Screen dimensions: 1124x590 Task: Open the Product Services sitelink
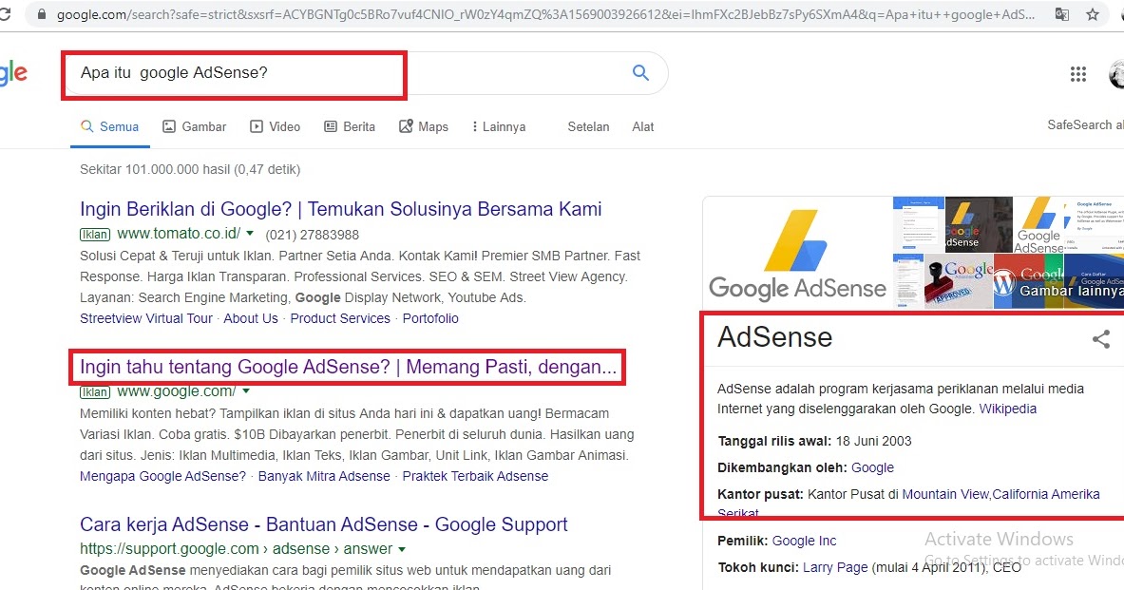click(340, 318)
